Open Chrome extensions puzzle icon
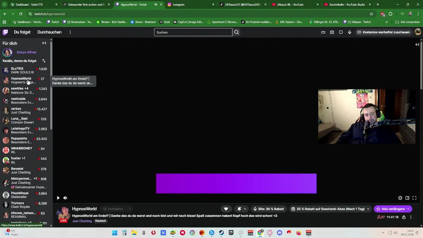 (390, 14)
